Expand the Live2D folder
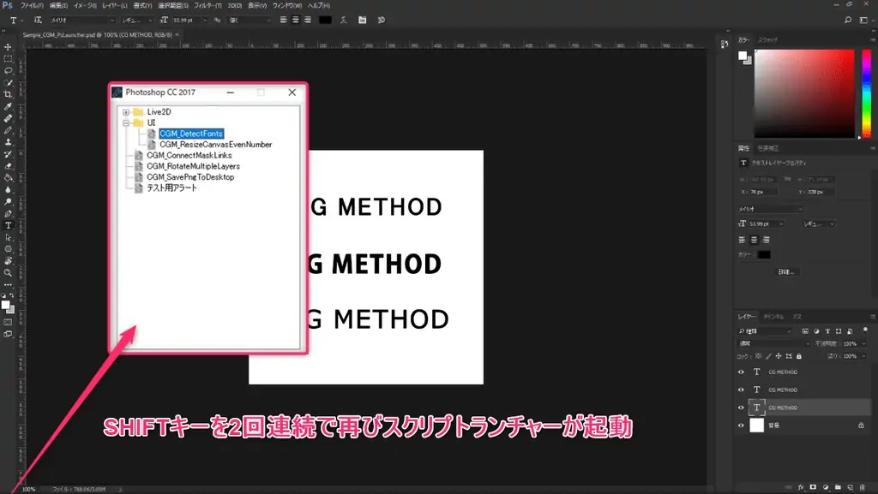878x494 pixels. 127,112
